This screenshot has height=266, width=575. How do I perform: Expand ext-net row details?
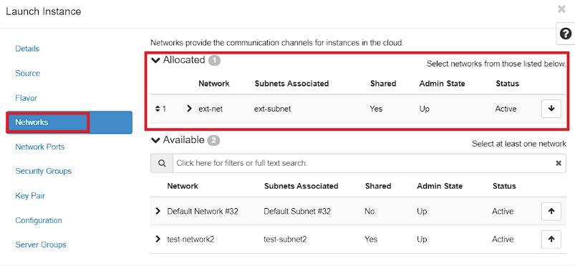[189, 109]
